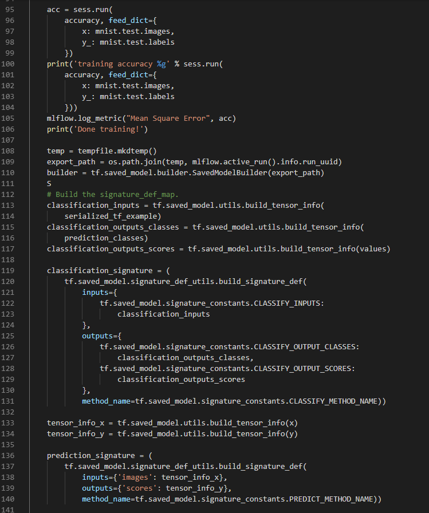
Task: Click line number 107 in the gutter
Action: coord(7,140)
